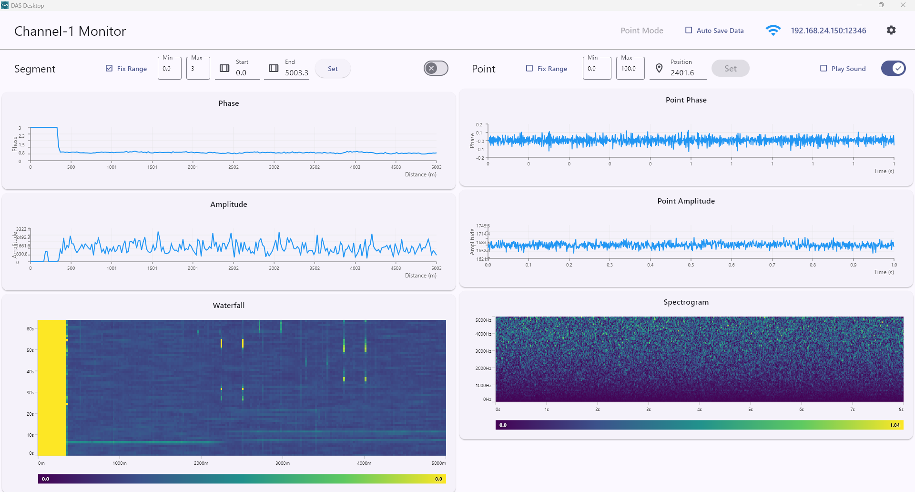Enable the Auto Save Data checkbox
The image size is (915, 492).
coord(689,30)
